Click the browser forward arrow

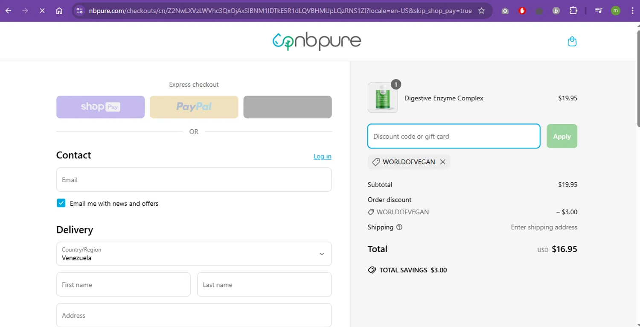(25, 11)
